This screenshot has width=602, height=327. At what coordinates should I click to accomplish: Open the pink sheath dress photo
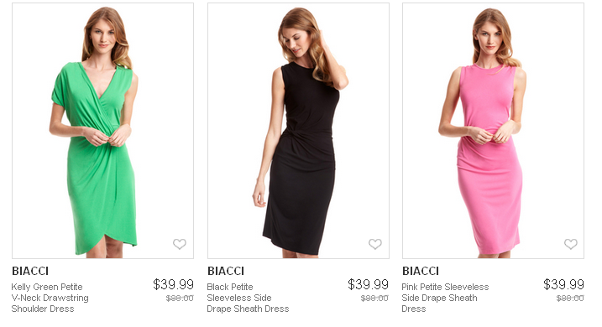[494, 131]
